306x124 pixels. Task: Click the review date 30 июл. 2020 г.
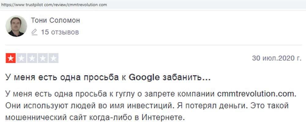click(x=276, y=58)
